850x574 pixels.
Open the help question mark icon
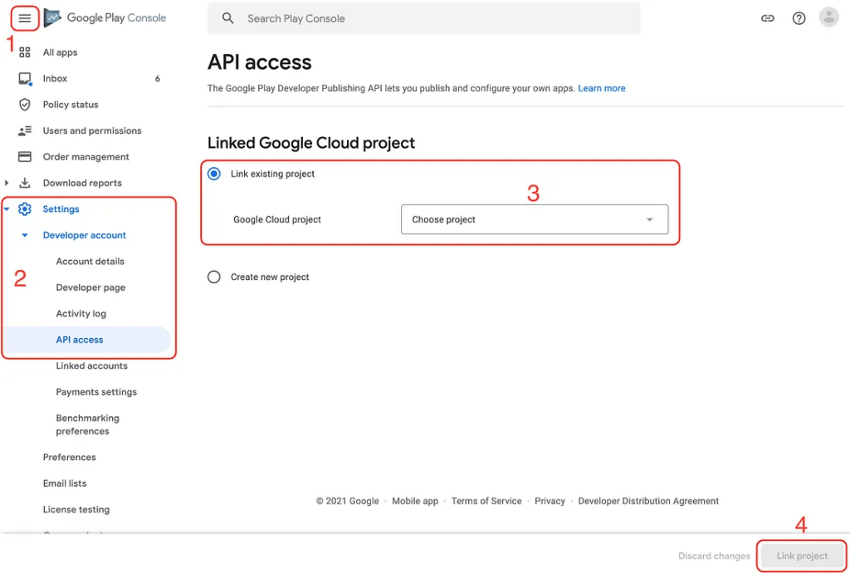point(799,18)
